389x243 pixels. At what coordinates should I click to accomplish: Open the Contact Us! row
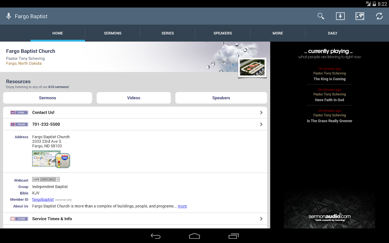(135, 112)
